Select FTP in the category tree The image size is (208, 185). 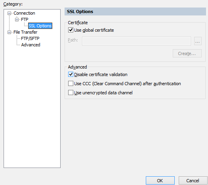[25, 20]
